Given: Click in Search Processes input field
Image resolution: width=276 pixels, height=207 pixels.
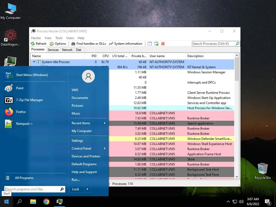Looking at the screenshot, I should (x=214, y=44).
